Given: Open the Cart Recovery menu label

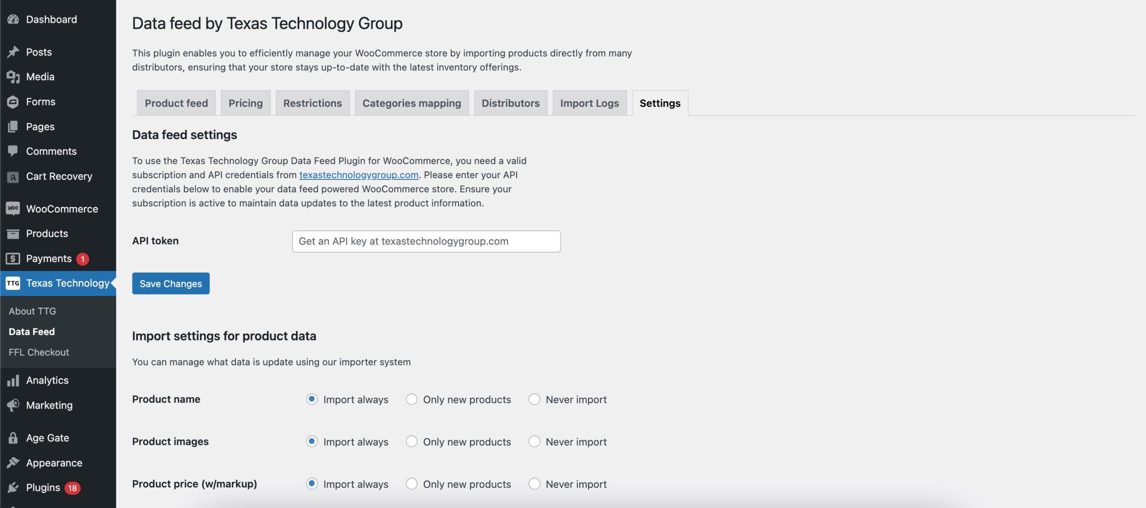Looking at the screenshot, I should (x=59, y=176).
